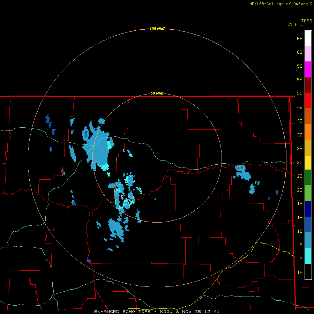The height and width of the screenshot is (314, 314).
Task: Click the medium blue 18 kft legend swatch
Action: click(308, 224)
